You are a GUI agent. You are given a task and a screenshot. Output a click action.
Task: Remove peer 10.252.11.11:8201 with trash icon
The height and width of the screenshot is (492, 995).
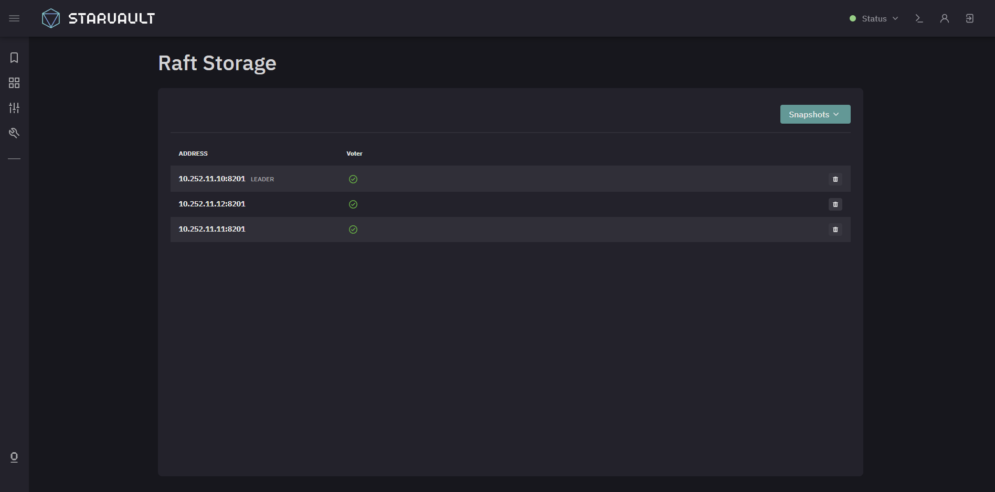click(835, 229)
